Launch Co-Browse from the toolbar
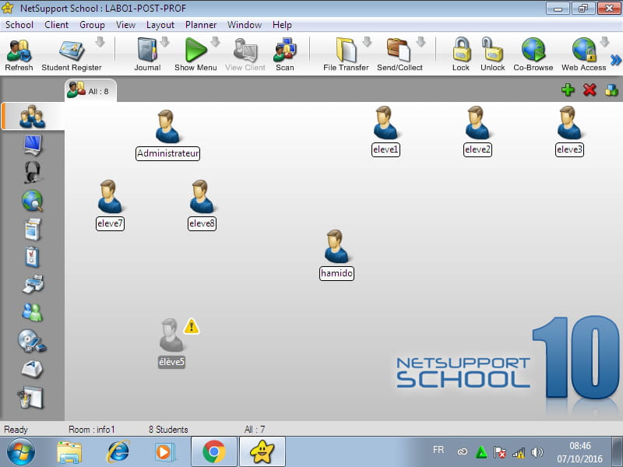Viewport: 623px width, 467px height. (533, 54)
